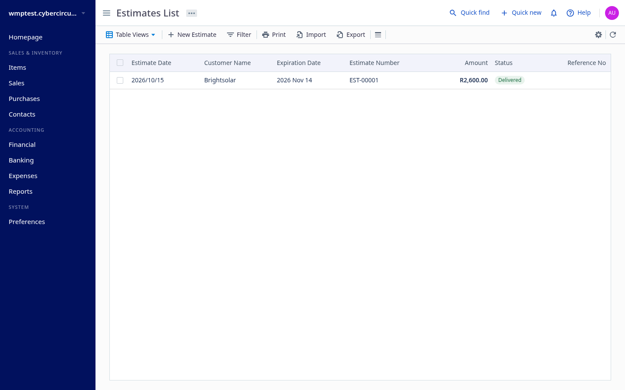Open the AU user avatar menu

(x=612, y=13)
